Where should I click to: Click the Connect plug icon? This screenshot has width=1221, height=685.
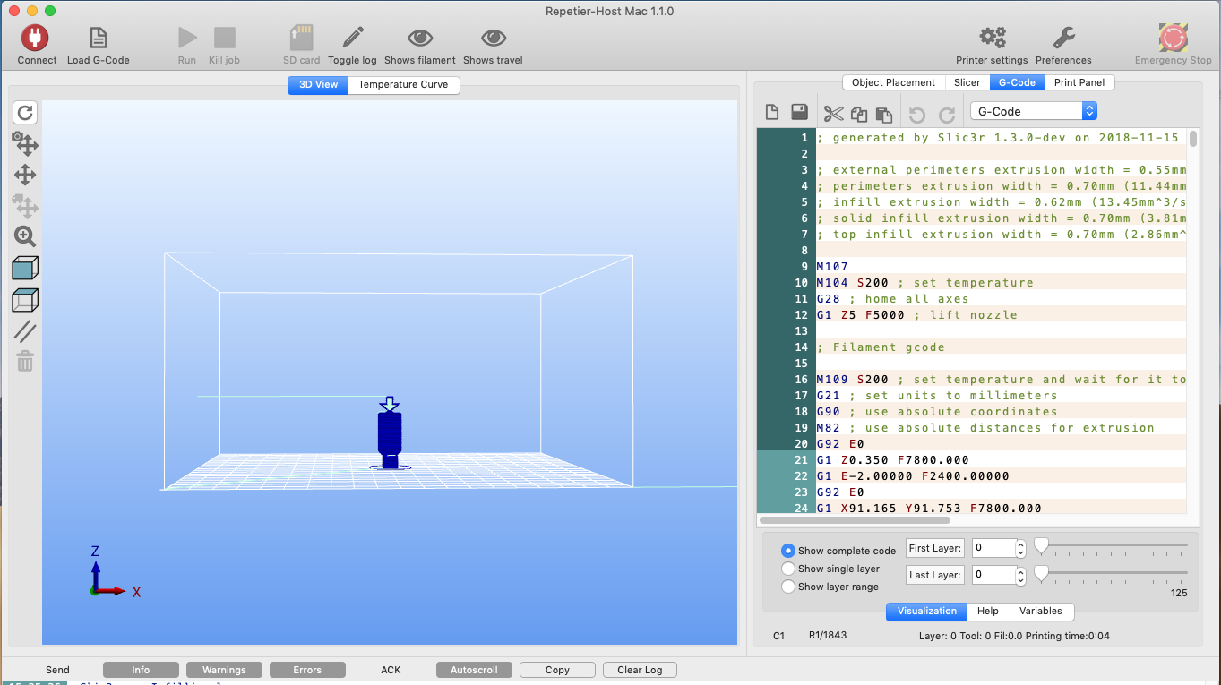(x=35, y=38)
